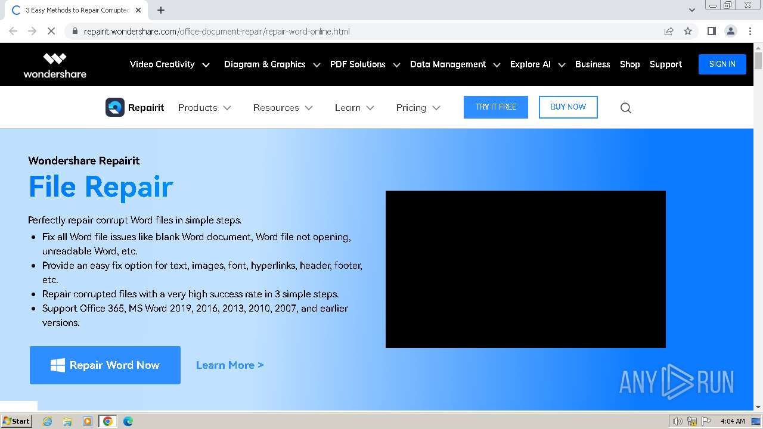Go back with browser back arrow
Screen dimensions: 763x429
click(x=13, y=31)
